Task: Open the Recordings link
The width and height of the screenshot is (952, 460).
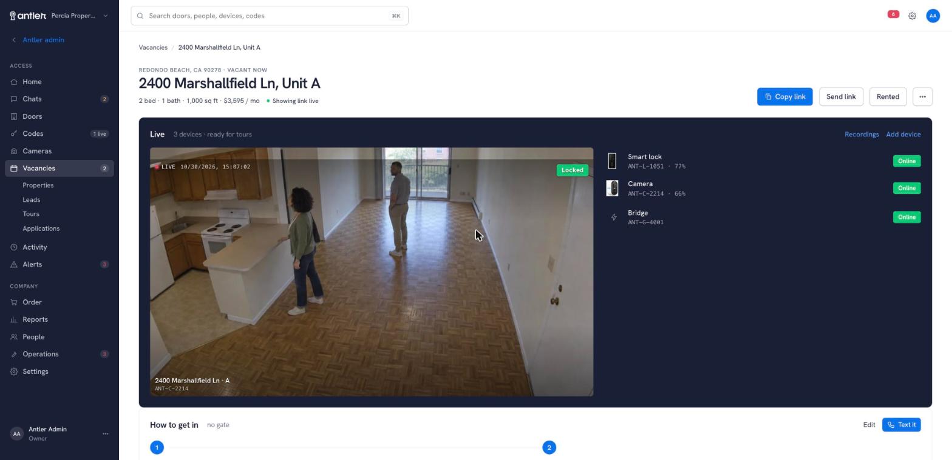Action: coord(862,135)
